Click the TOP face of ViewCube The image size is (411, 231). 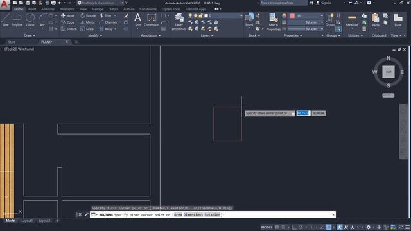click(388, 72)
